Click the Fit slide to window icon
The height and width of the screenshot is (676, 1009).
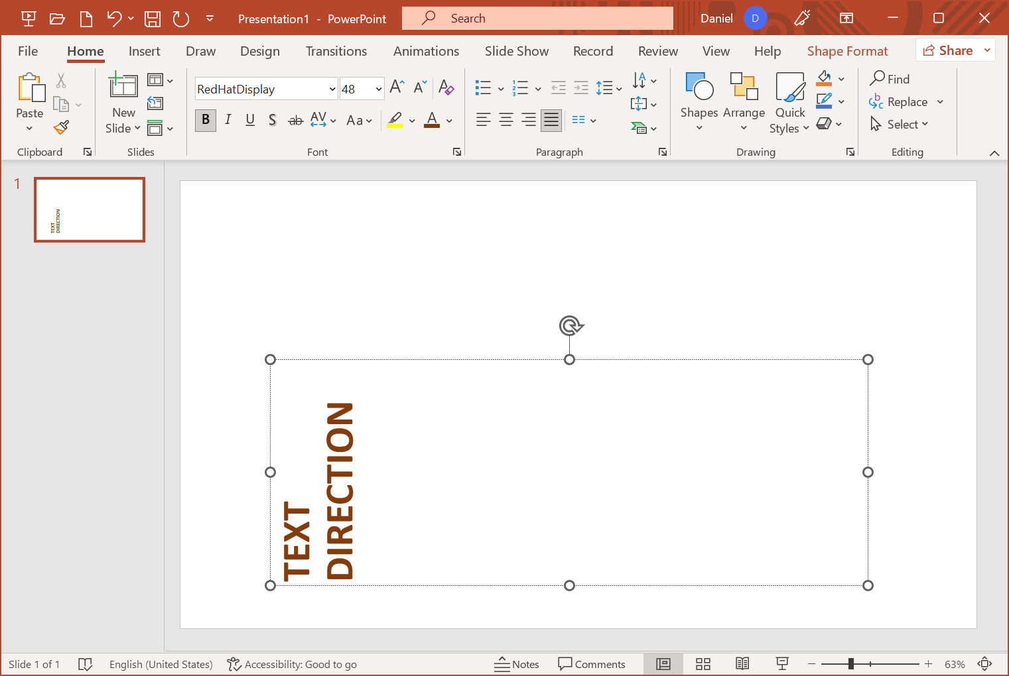point(985,664)
